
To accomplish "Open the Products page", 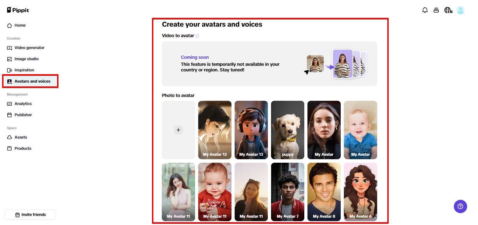I will (x=23, y=148).
